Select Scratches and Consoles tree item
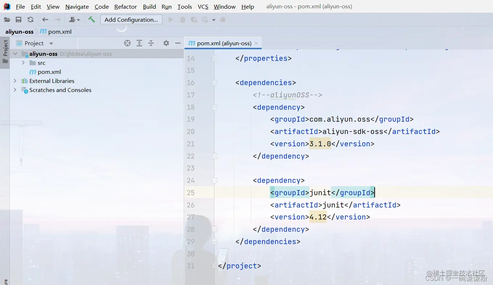The height and width of the screenshot is (285, 493). pyautogui.click(x=60, y=90)
